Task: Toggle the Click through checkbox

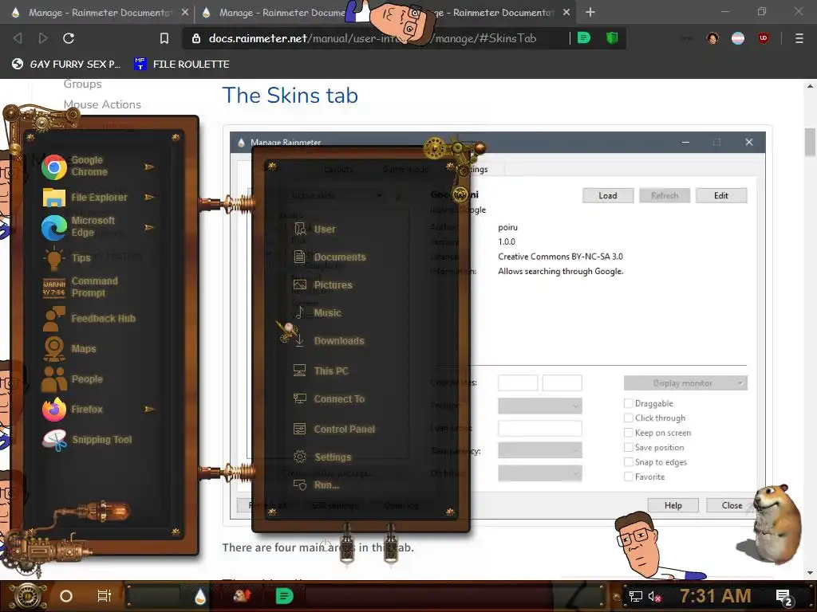Action: [x=629, y=418]
